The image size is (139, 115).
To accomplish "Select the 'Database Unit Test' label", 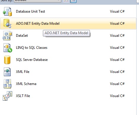I will (x=30, y=11).
